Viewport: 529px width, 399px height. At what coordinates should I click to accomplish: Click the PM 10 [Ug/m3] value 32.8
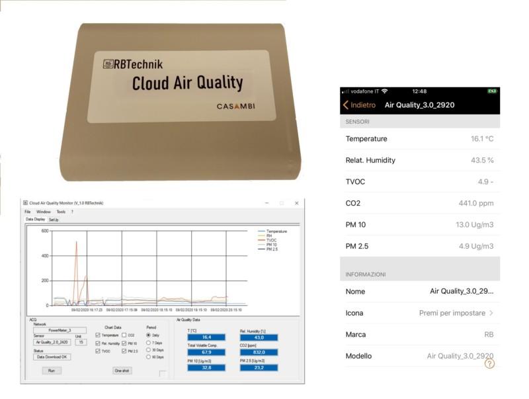pyautogui.click(x=206, y=368)
